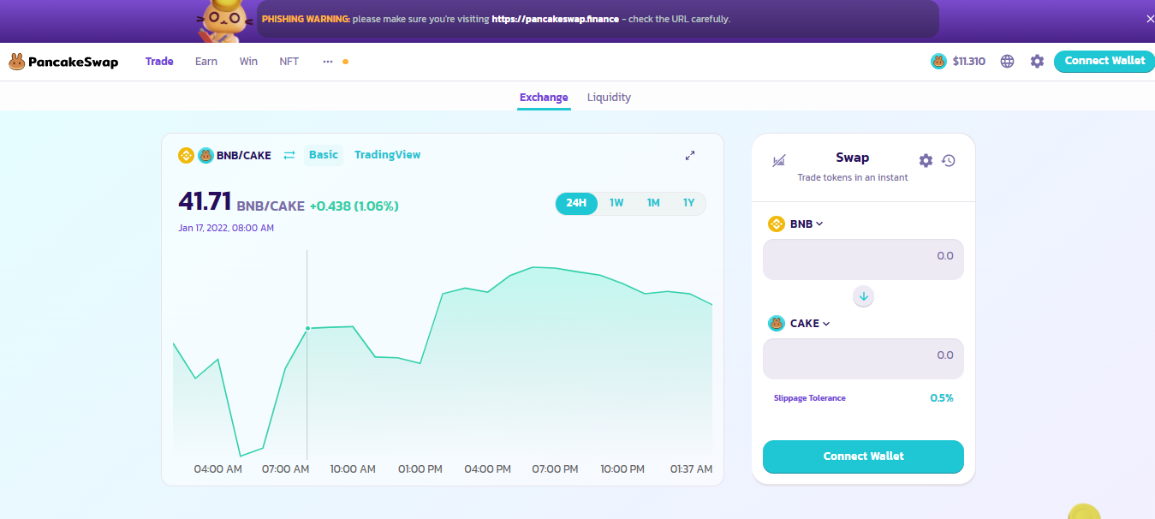This screenshot has width=1155, height=519.
Task: Switch to the Exchange tab
Action: (544, 98)
